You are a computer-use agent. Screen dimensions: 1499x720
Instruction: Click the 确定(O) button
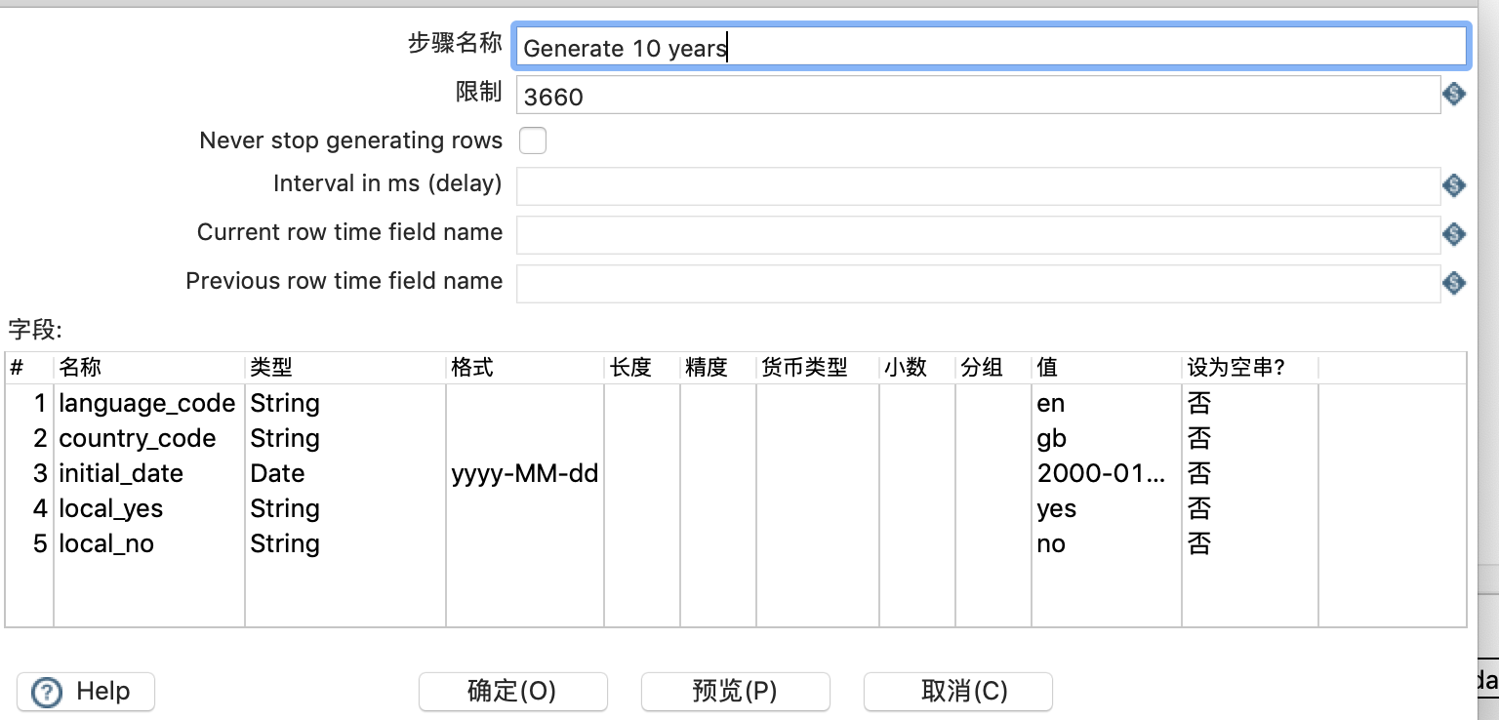point(512,691)
